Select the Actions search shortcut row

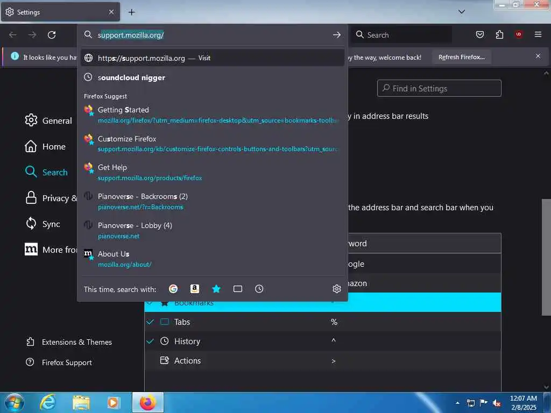coord(323,361)
